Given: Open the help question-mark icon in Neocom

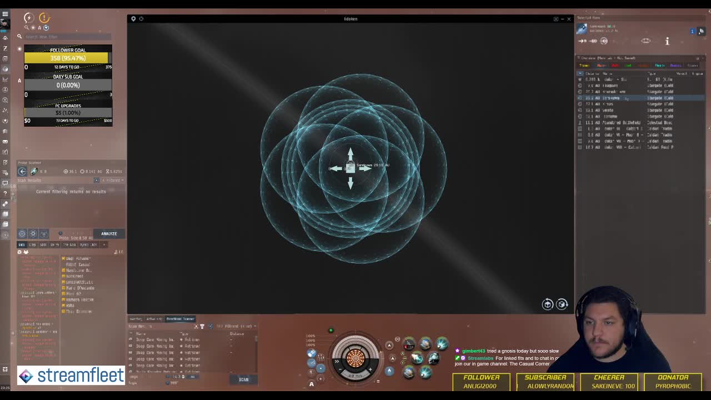Looking at the screenshot, I should [5, 193].
